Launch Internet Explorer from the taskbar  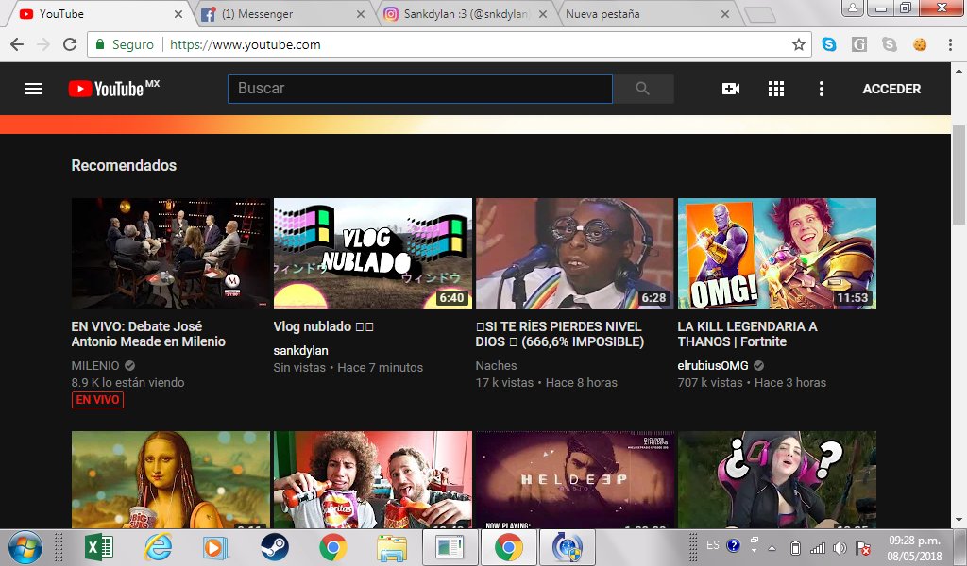pos(158,547)
